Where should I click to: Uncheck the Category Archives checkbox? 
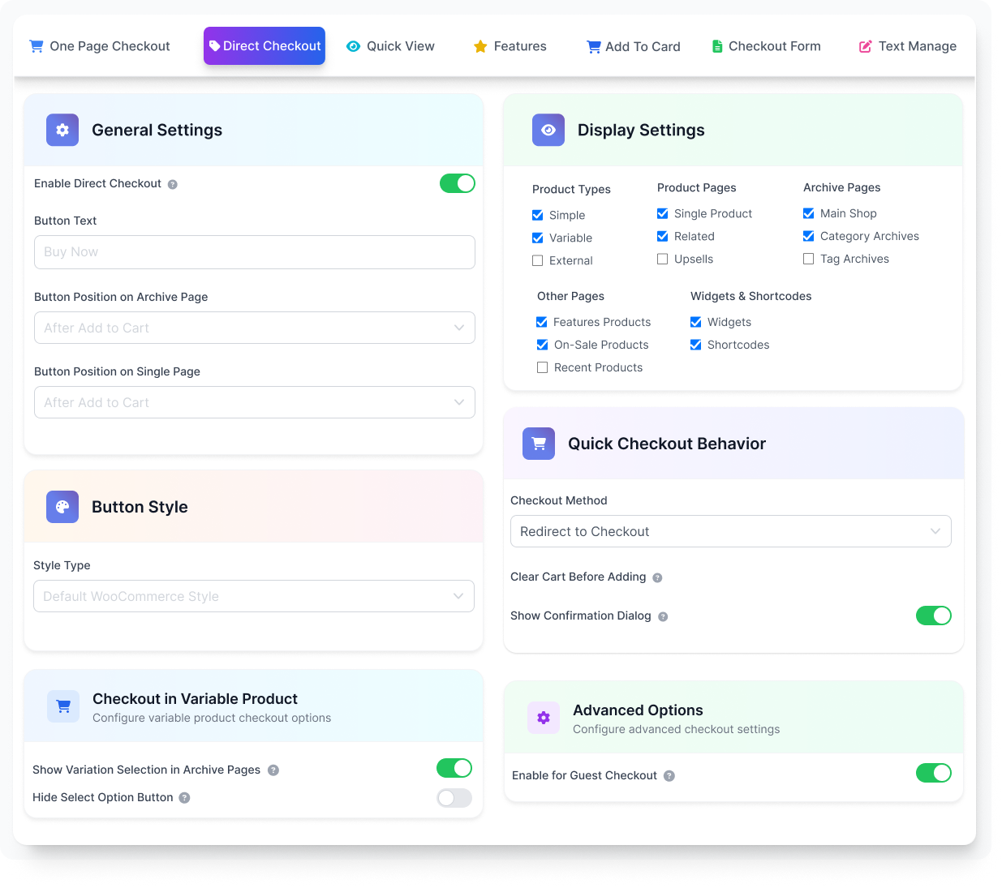(809, 236)
